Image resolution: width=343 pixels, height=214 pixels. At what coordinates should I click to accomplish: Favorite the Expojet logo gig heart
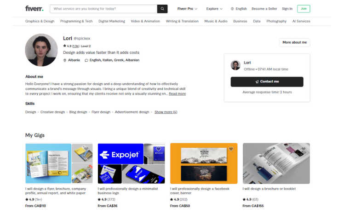coord(158,149)
